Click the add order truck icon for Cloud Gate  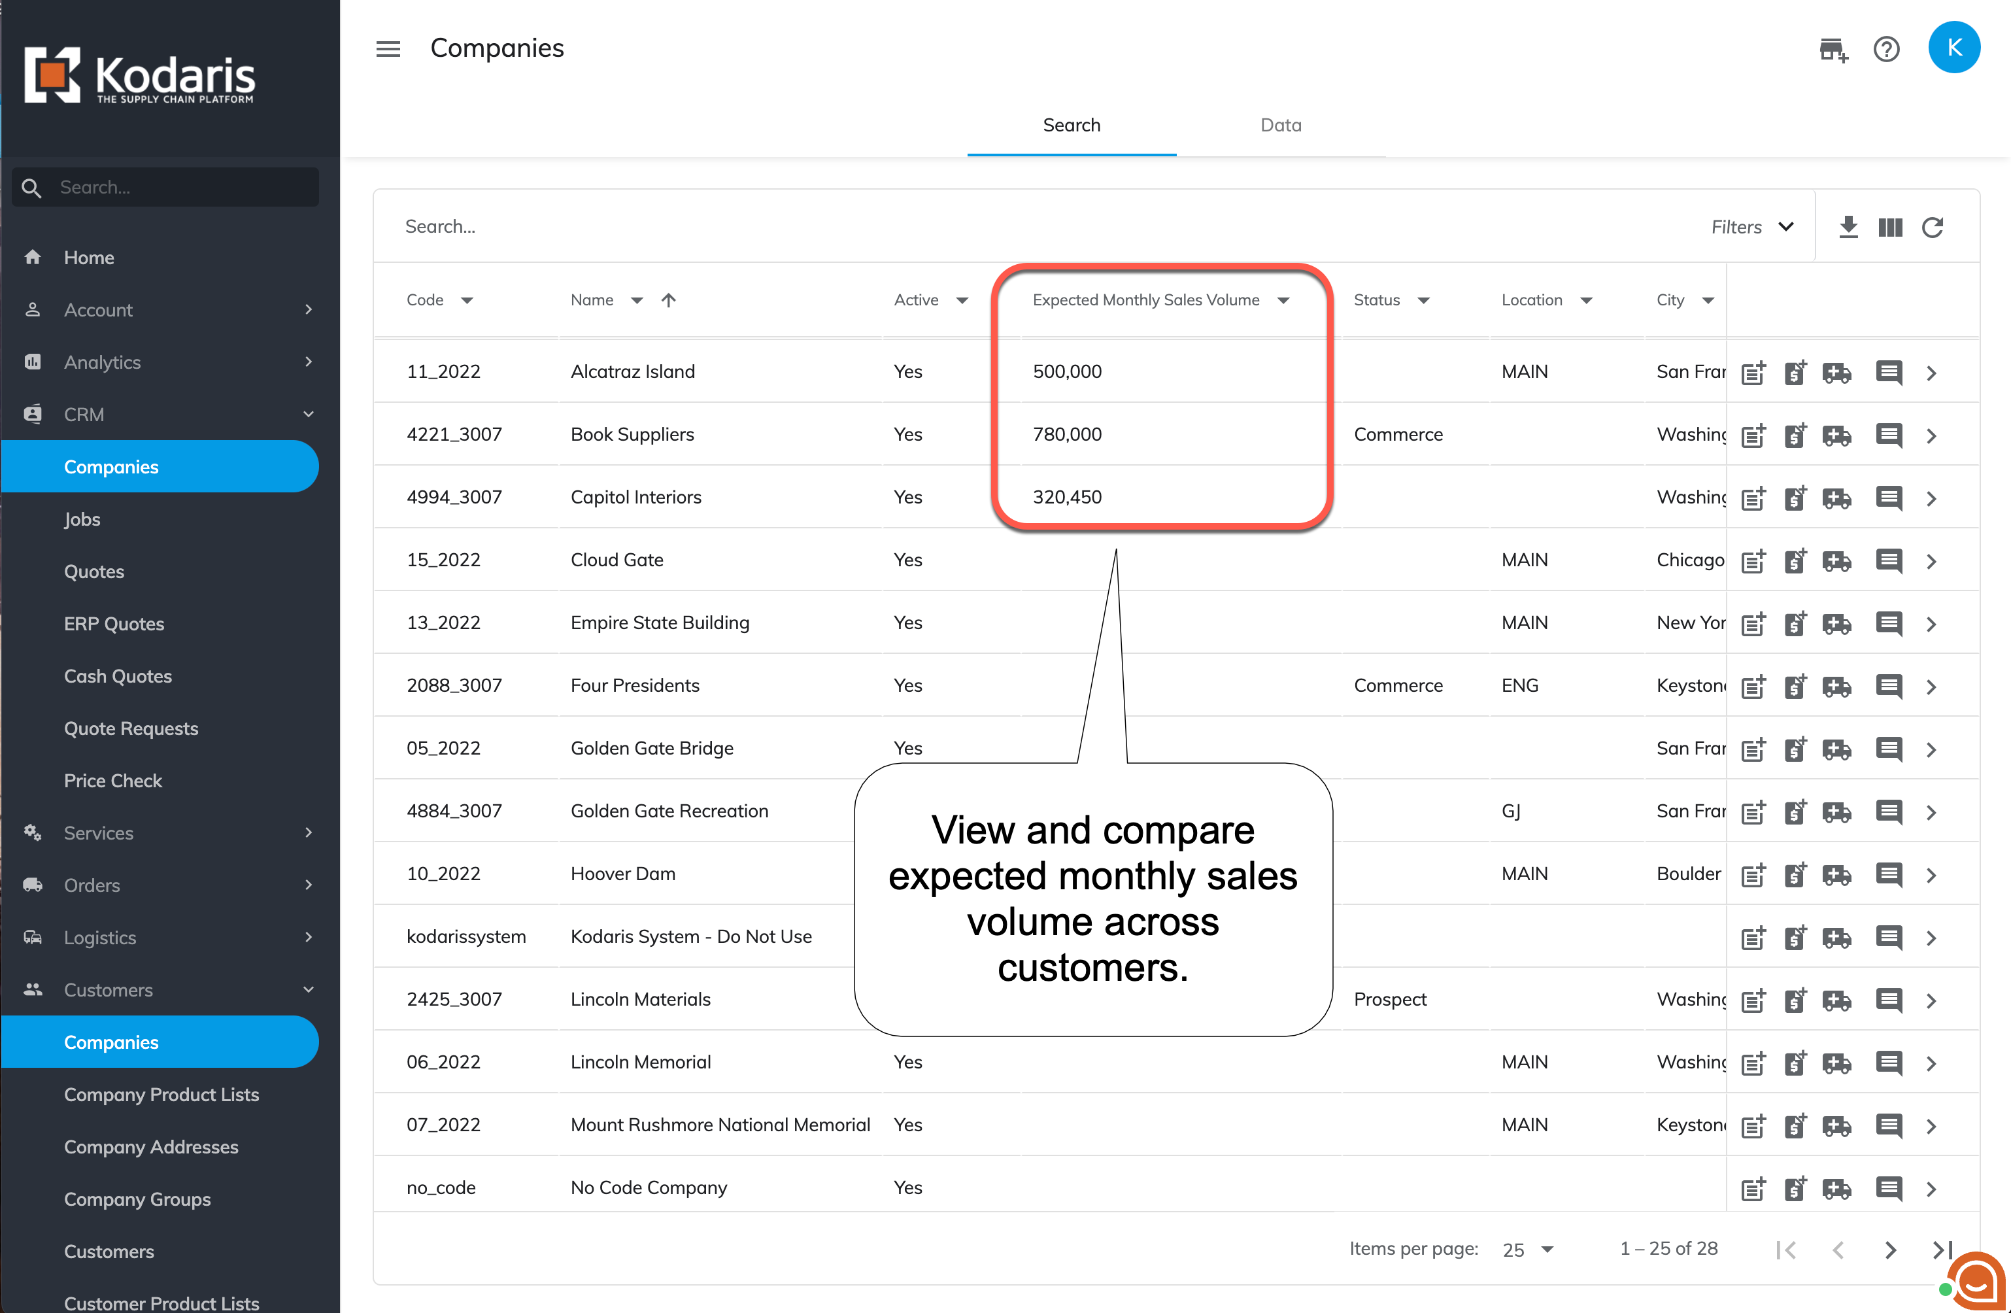(x=1837, y=560)
